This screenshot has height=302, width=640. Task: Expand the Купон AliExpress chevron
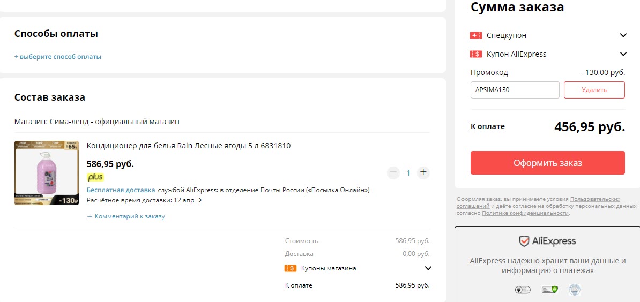pos(623,54)
